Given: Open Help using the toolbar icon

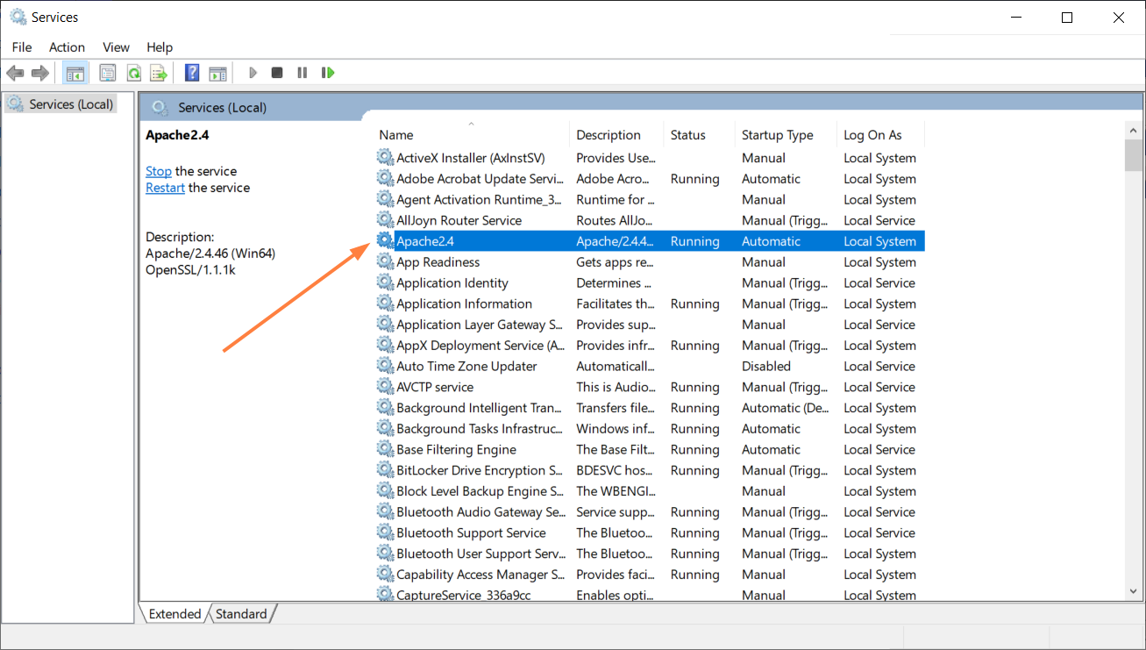Looking at the screenshot, I should pos(191,72).
